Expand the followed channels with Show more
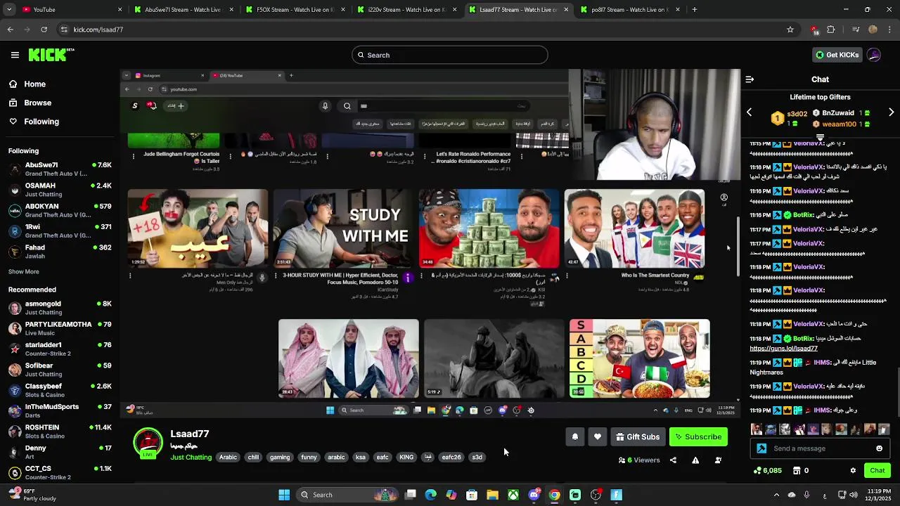 pyautogui.click(x=24, y=271)
